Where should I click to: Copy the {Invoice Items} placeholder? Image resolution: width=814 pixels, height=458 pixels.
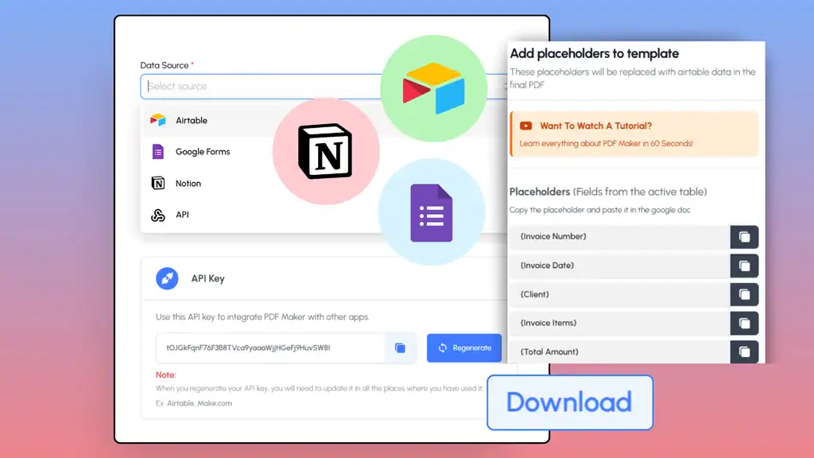coord(744,323)
